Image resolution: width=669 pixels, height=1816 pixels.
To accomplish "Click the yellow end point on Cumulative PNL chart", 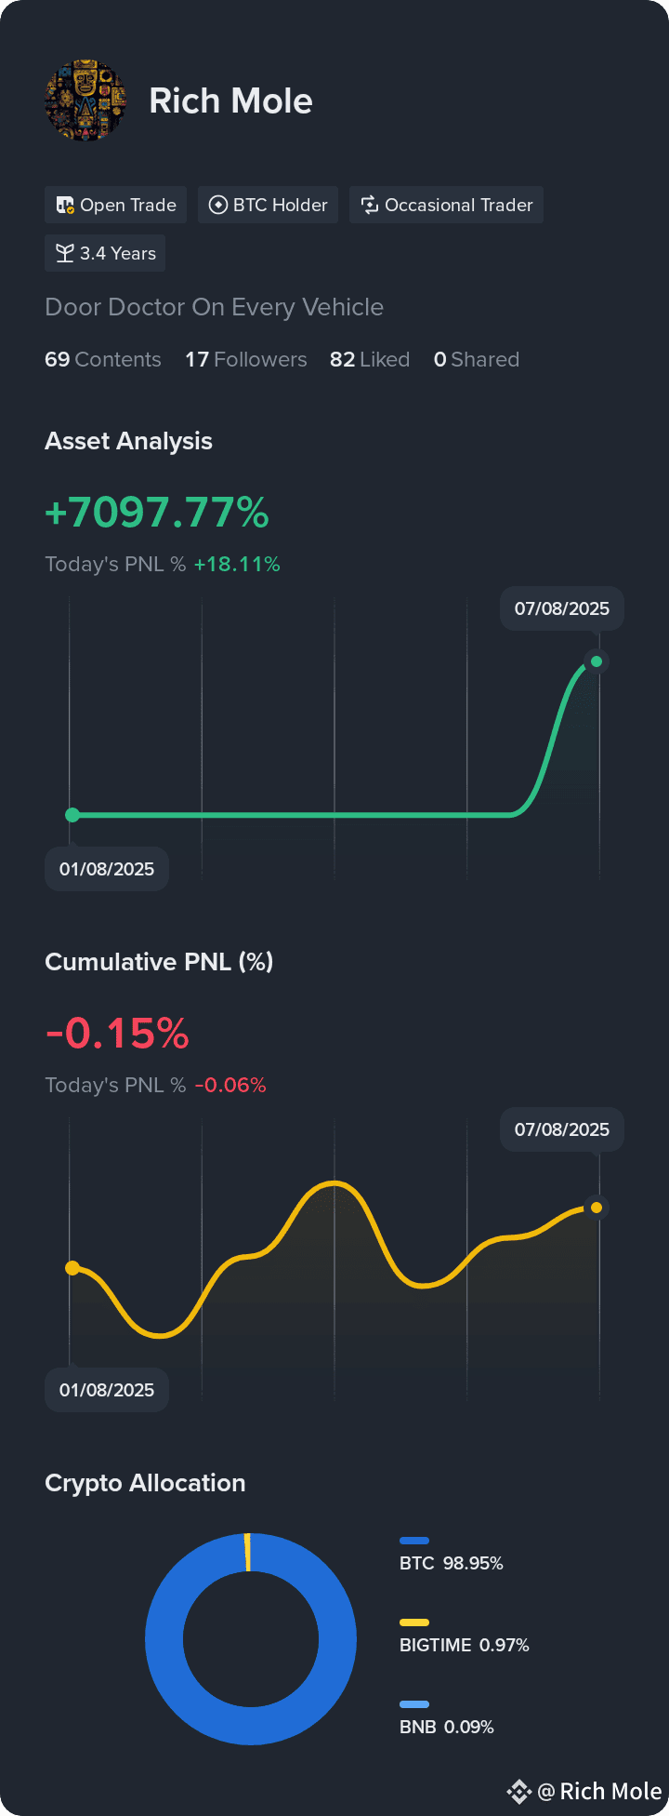I will point(597,1208).
